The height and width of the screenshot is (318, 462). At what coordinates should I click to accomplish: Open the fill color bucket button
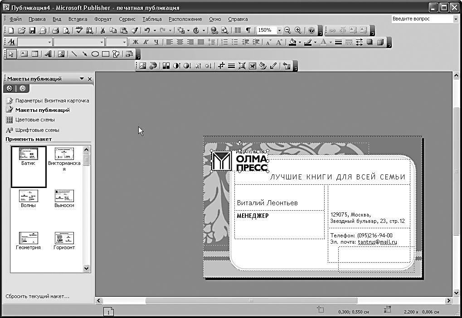coord(292,42)
